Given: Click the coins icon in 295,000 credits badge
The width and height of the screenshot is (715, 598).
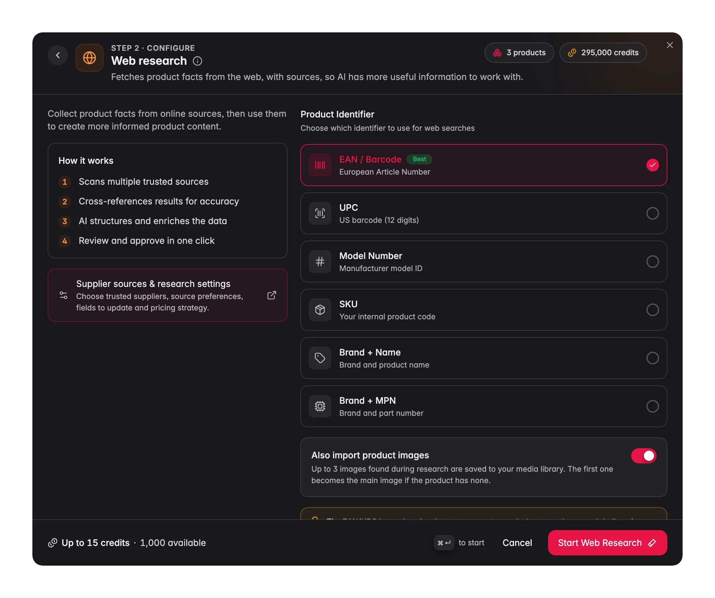Looking at the screenshot, I should pyautogui.click(x=572, y=52).
